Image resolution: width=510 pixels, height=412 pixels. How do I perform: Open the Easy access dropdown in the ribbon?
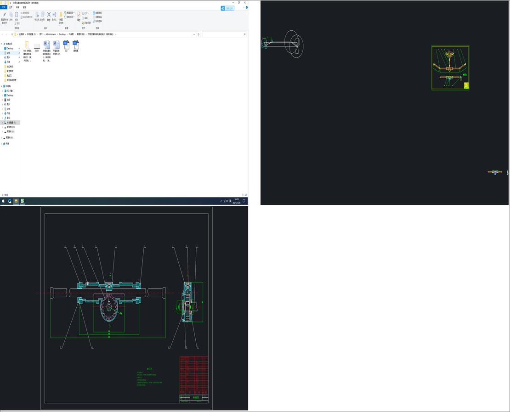69,17
